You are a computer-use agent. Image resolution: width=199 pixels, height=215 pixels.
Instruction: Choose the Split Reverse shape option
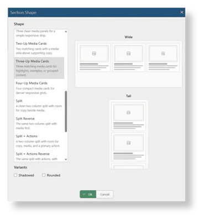click(x=39, y=123)
